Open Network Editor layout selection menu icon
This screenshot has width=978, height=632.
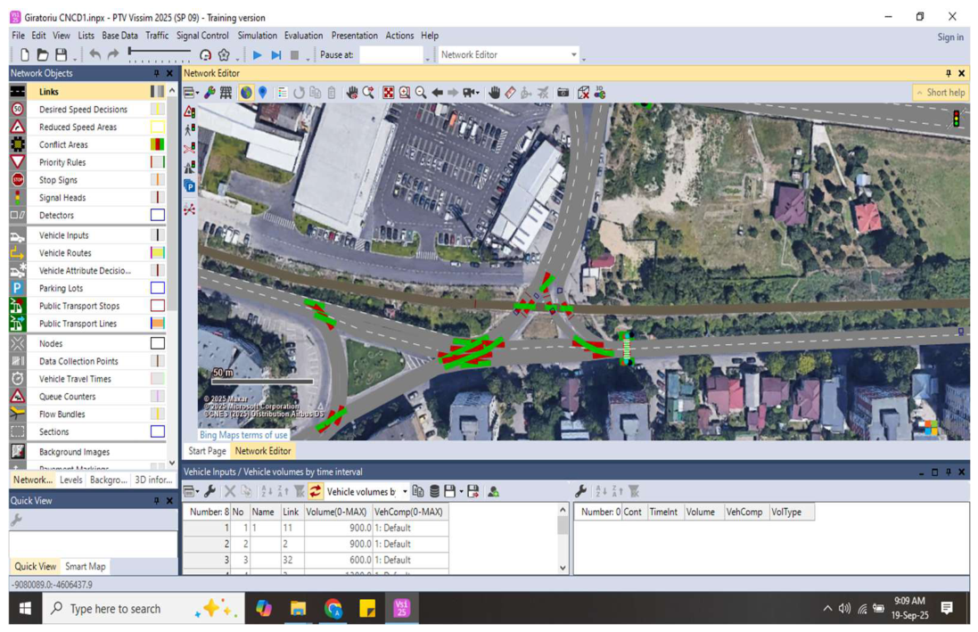(190, 93)
